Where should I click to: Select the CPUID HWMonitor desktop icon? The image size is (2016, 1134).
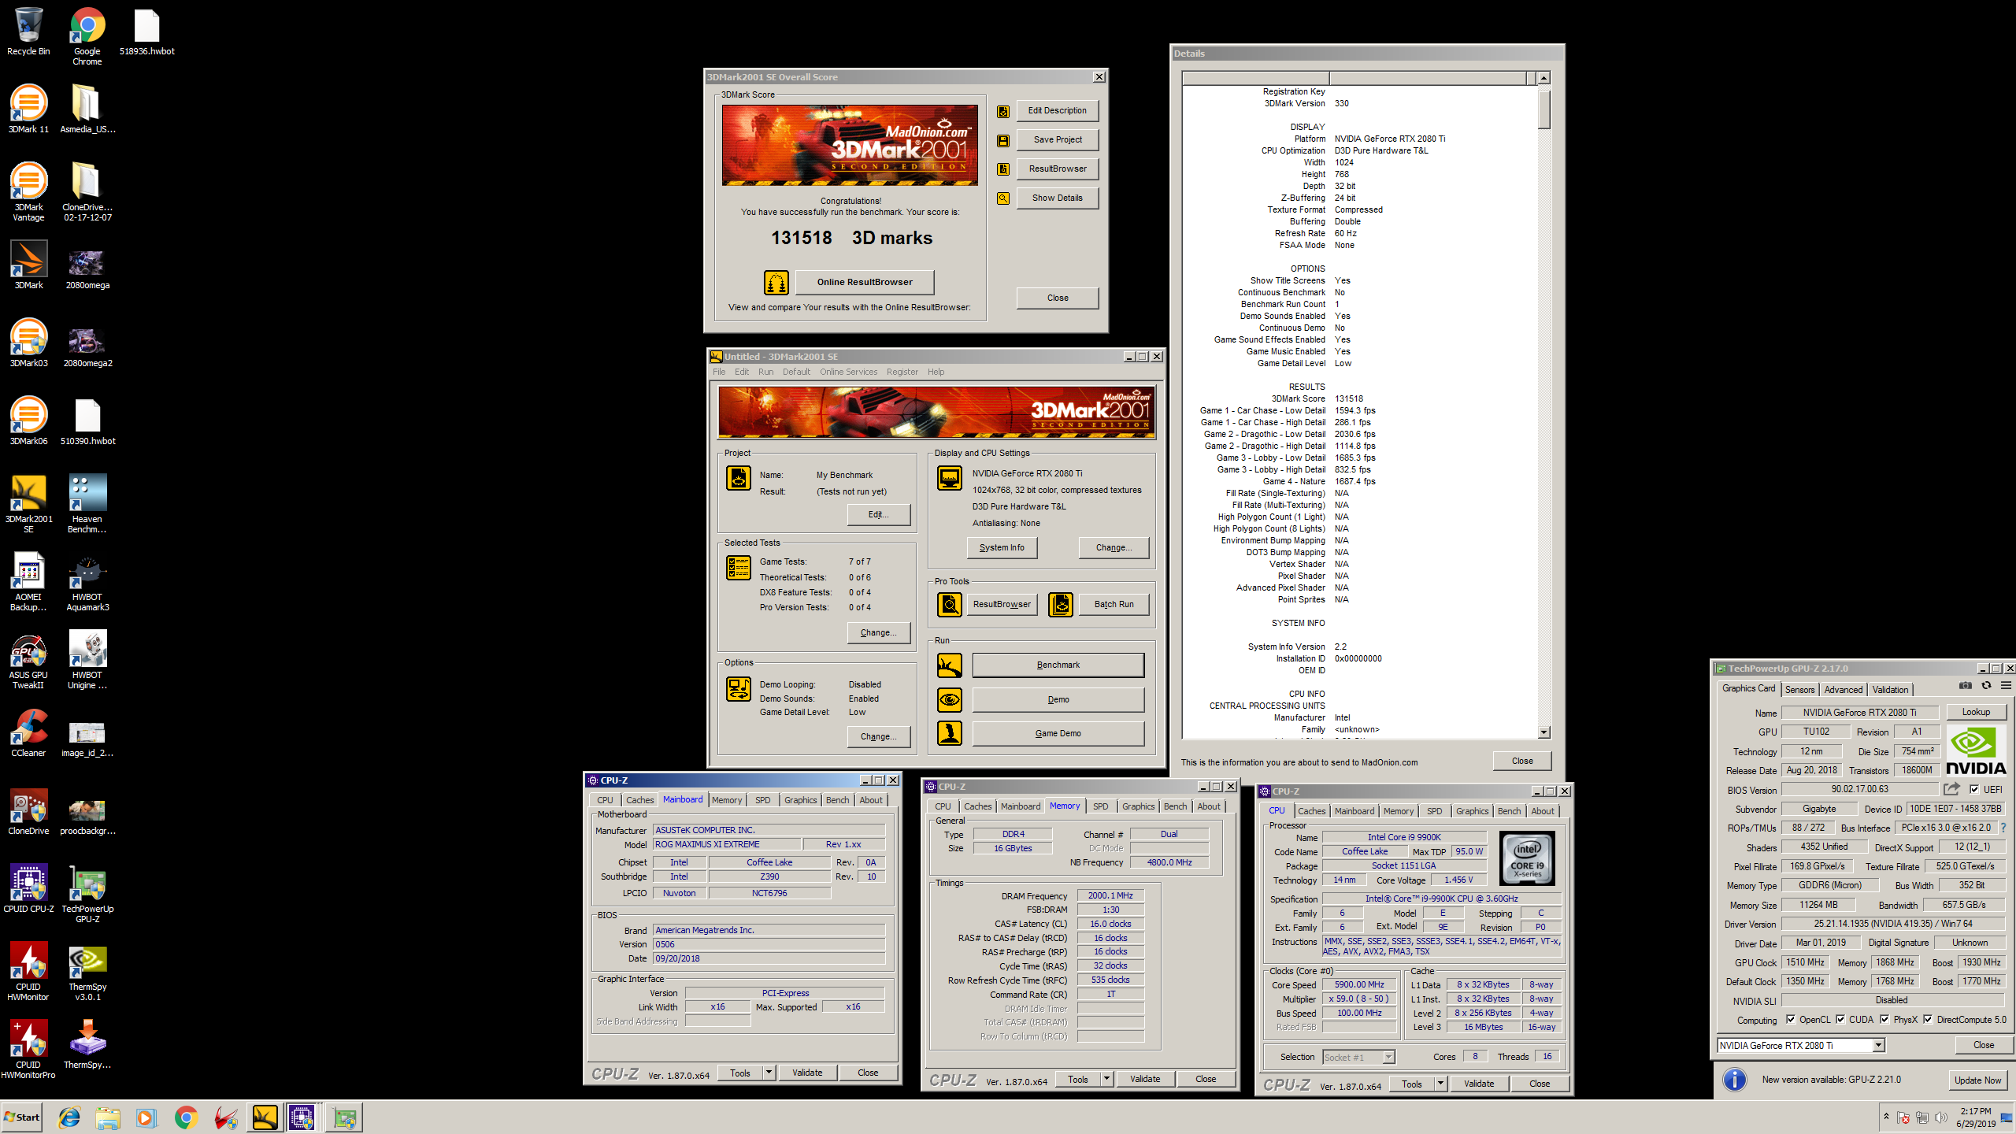click(x=28, y=972)
